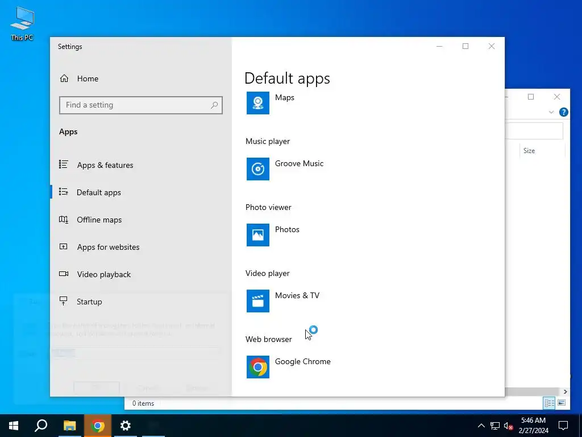Screen dimensions: 582x437
Task: Click the Default apps sidebar icon
Action: point(64,192)
